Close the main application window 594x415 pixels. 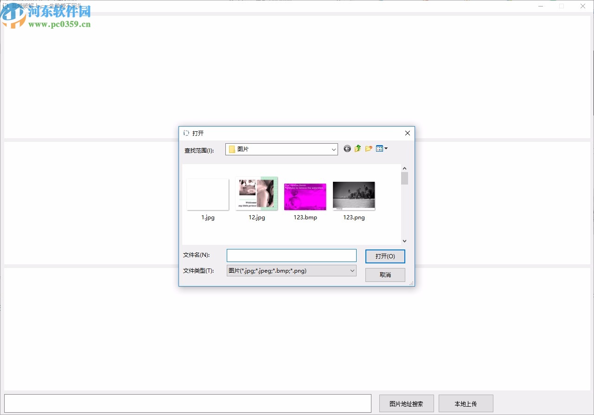click(583, 6)
